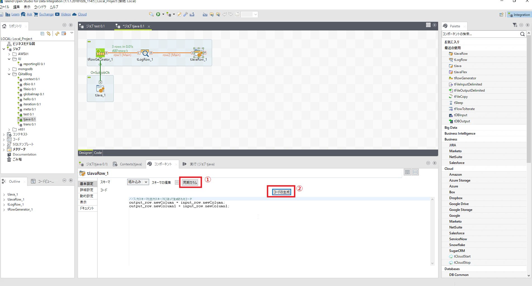Expand the AWS01 folder node
Screen dimensions: 532x286
(9, 54)
